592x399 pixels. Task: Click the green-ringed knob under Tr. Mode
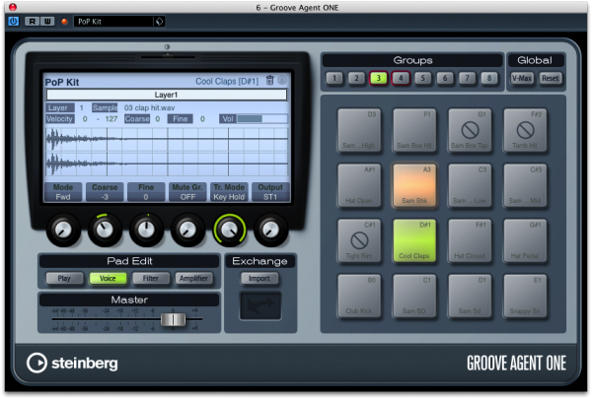click(230, 230)
